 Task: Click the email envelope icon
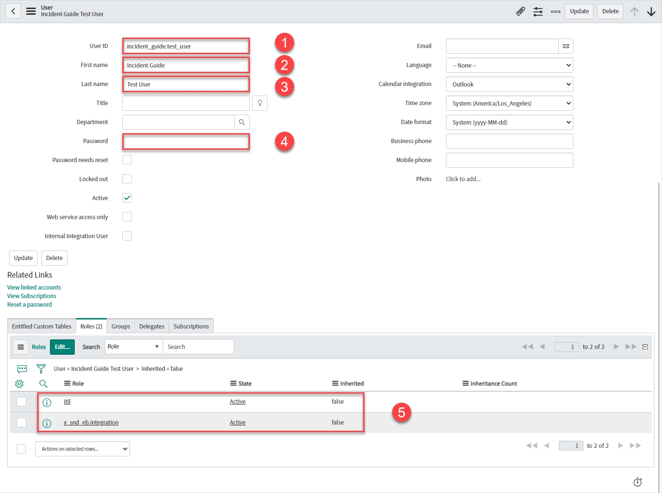pos(566,46)
